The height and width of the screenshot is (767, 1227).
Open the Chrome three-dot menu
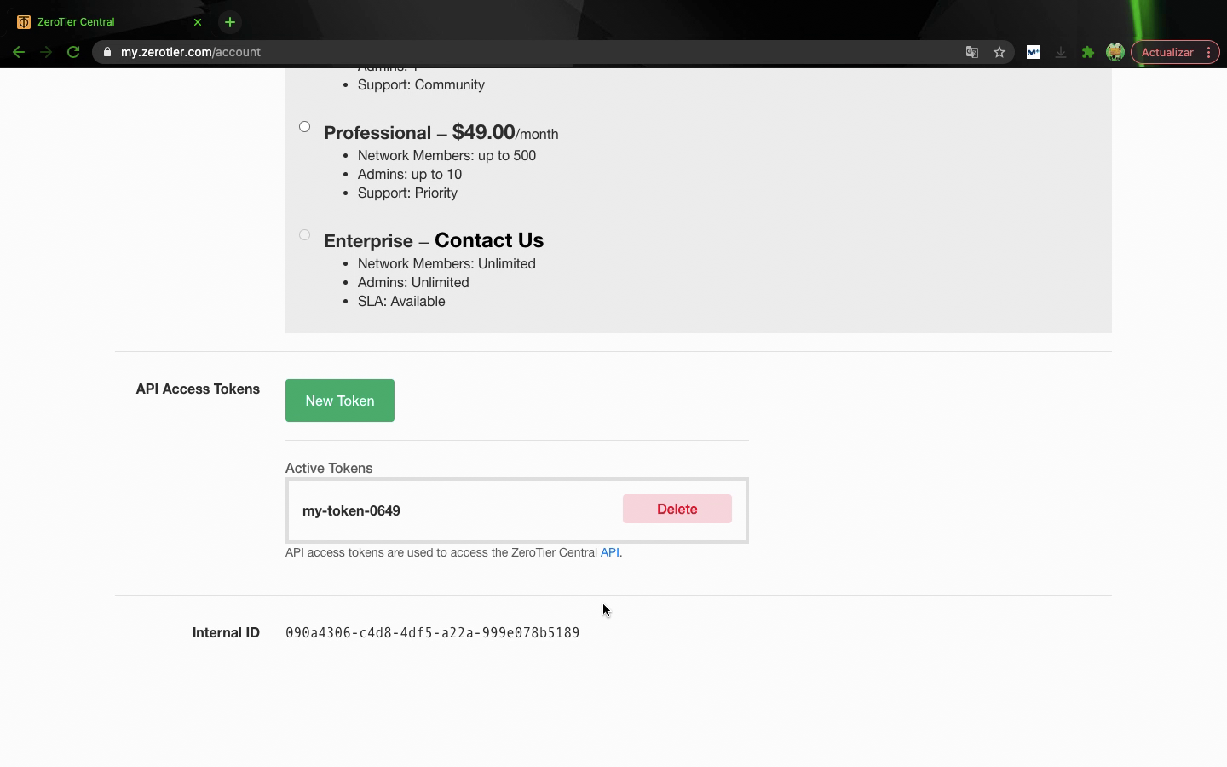[x=1208, y=52]
